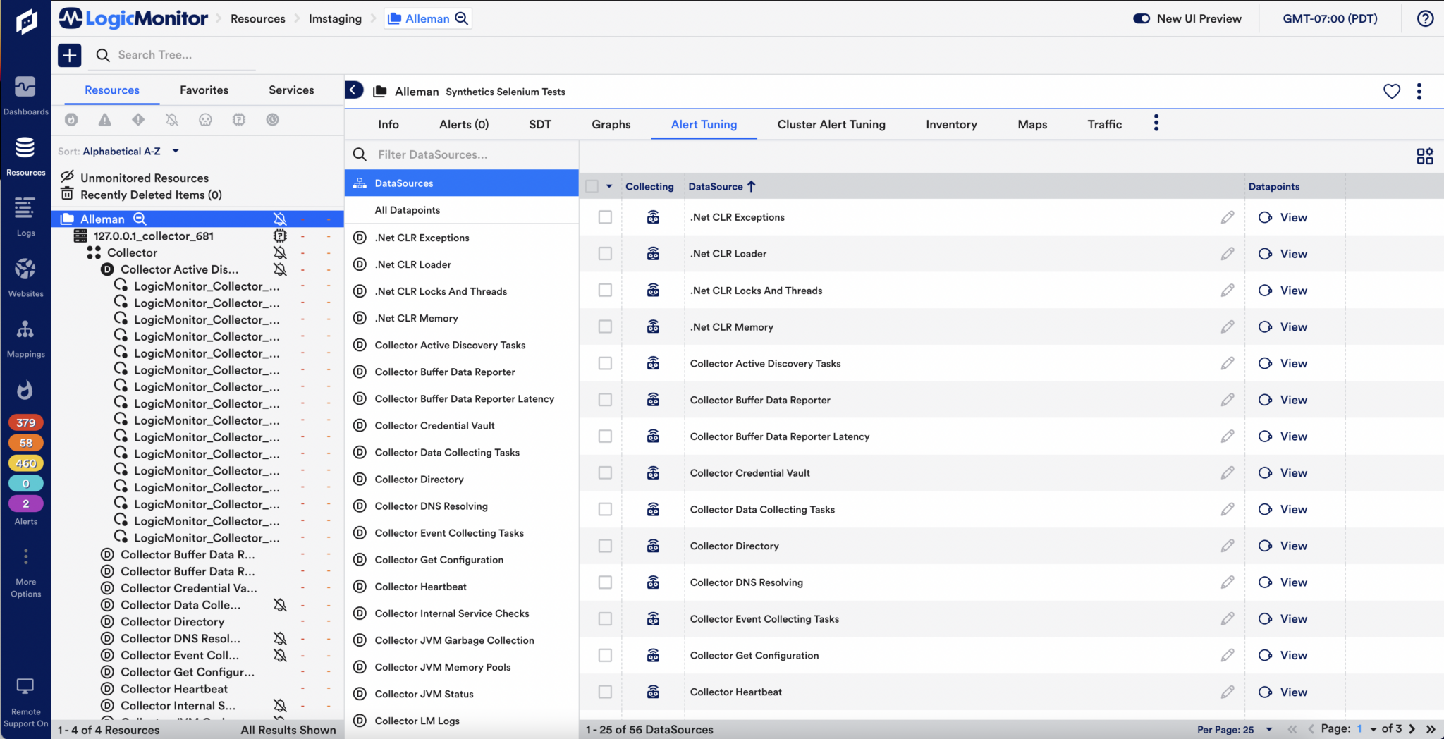Open the Websites section from sidebar
Viewport: 1444px width, 739px height.
[26, 275]
